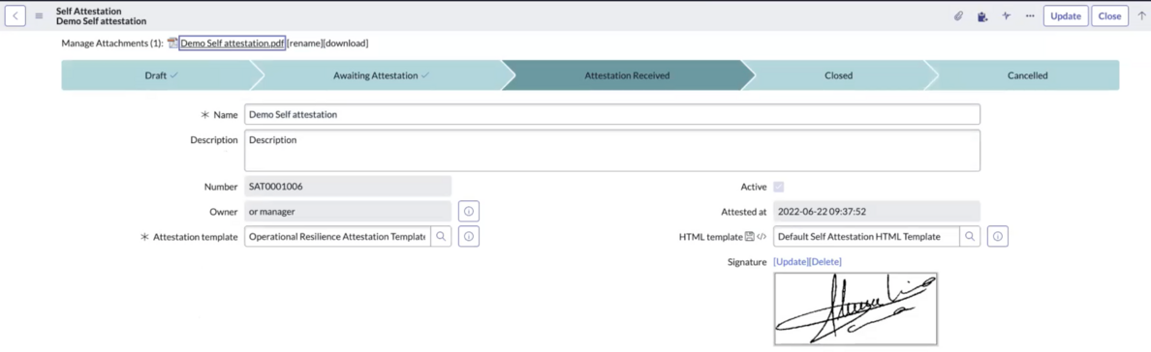Select the save icon beside HTML template label
The width and height of the screenshot is (1151, 352).
point(750,236)
